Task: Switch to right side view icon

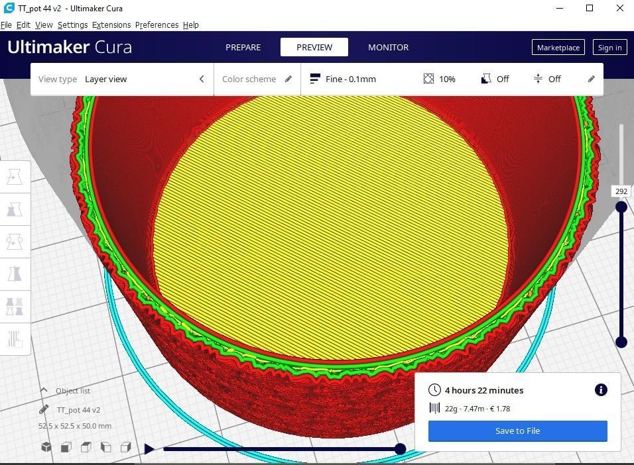Action: 126,447
